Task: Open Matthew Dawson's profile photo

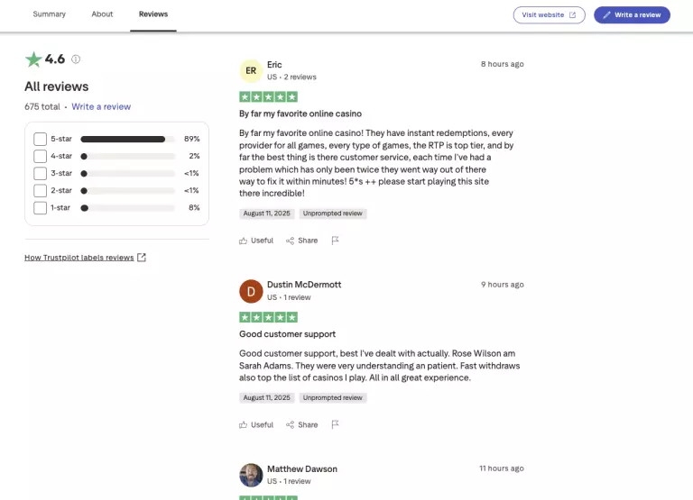Action: [x=251, y=475]
